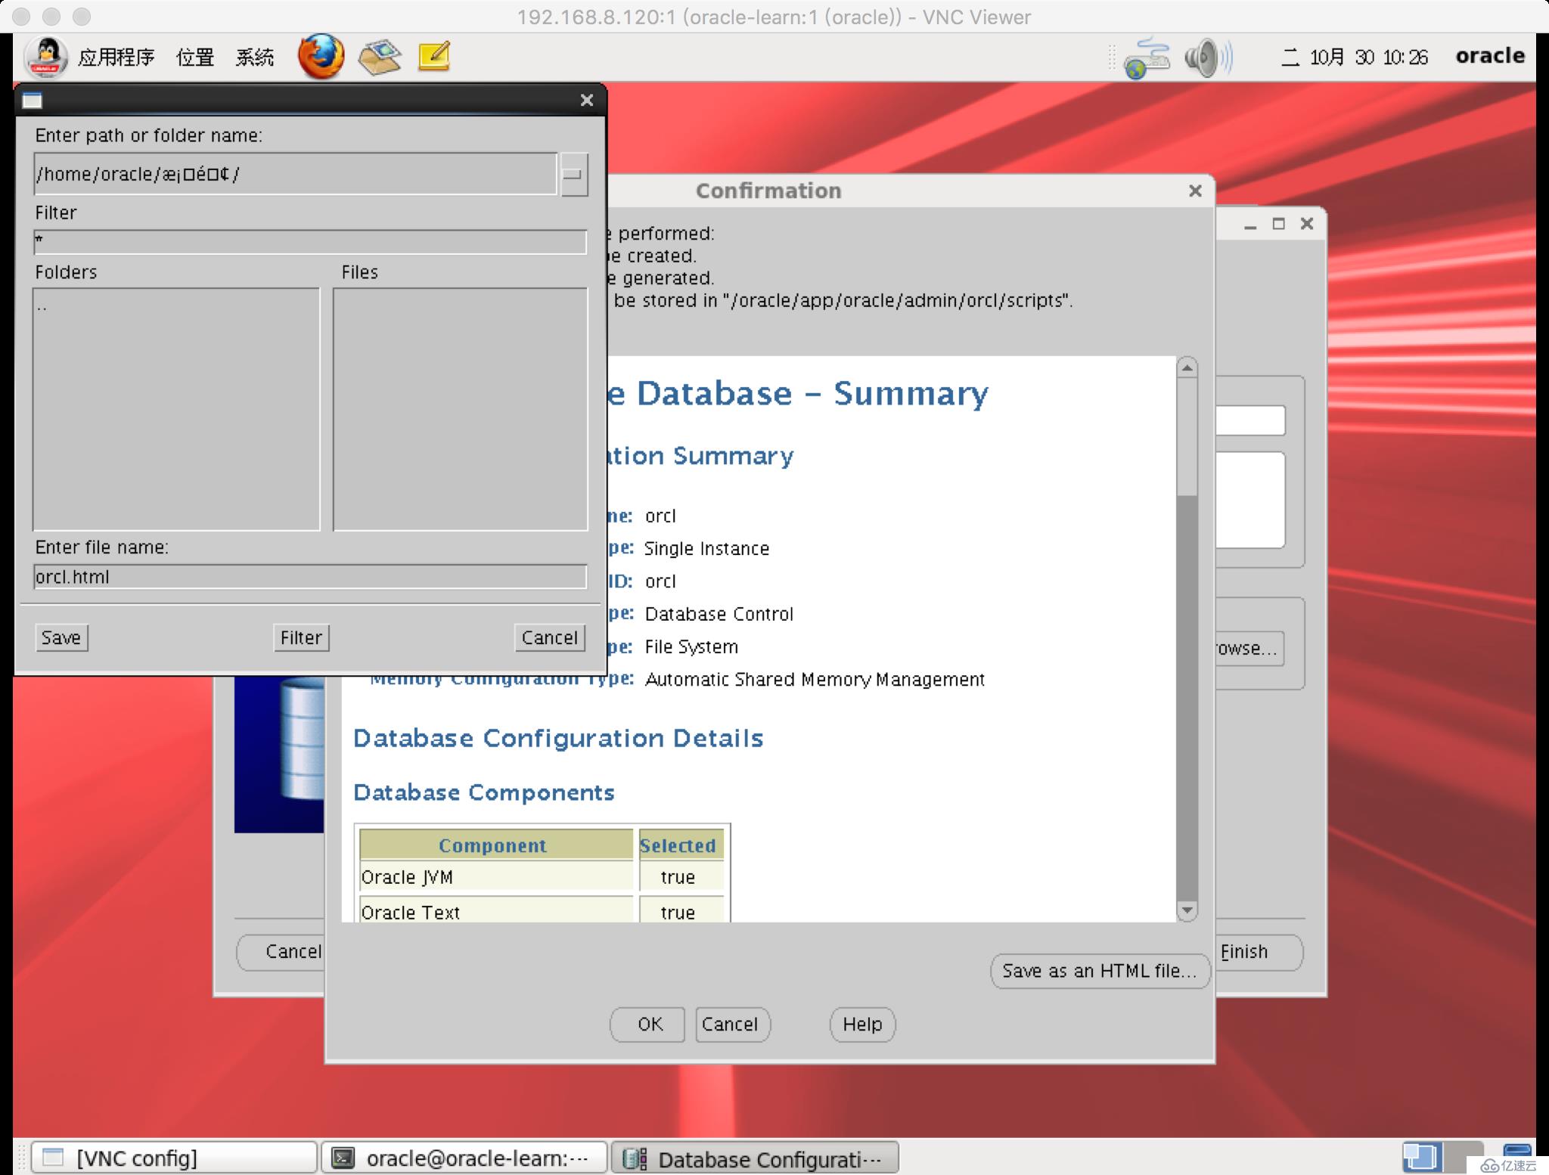
Task: Click the upper text field behind the Confirmation dialog
Action: (x=1250, y=420)
